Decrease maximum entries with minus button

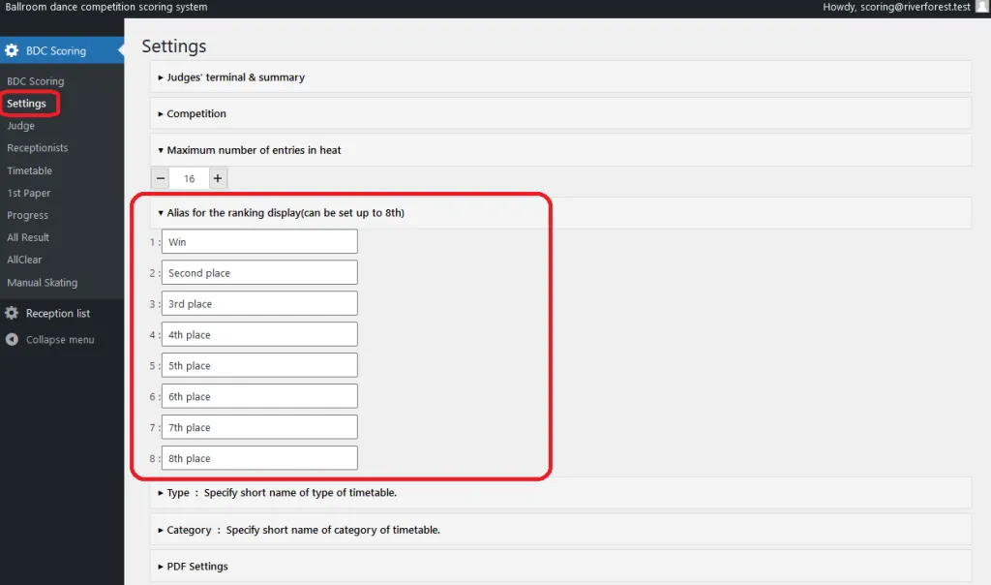click(161, 178)
